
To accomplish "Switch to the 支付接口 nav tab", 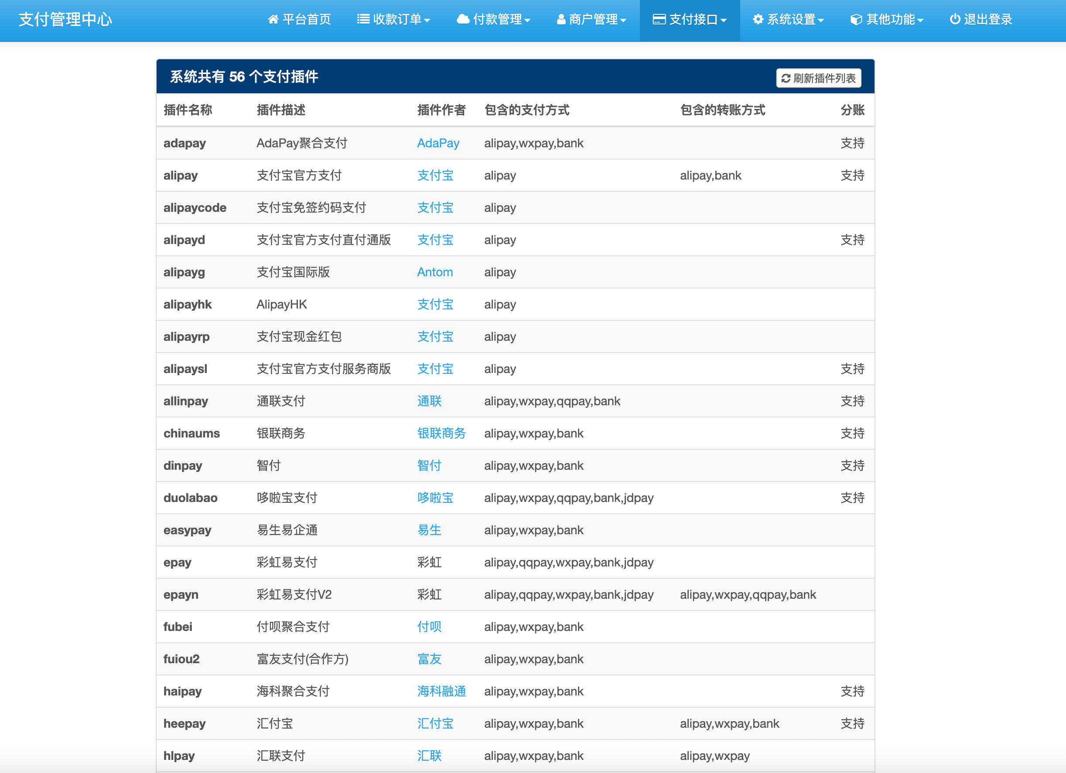I will tap(689, 20).
